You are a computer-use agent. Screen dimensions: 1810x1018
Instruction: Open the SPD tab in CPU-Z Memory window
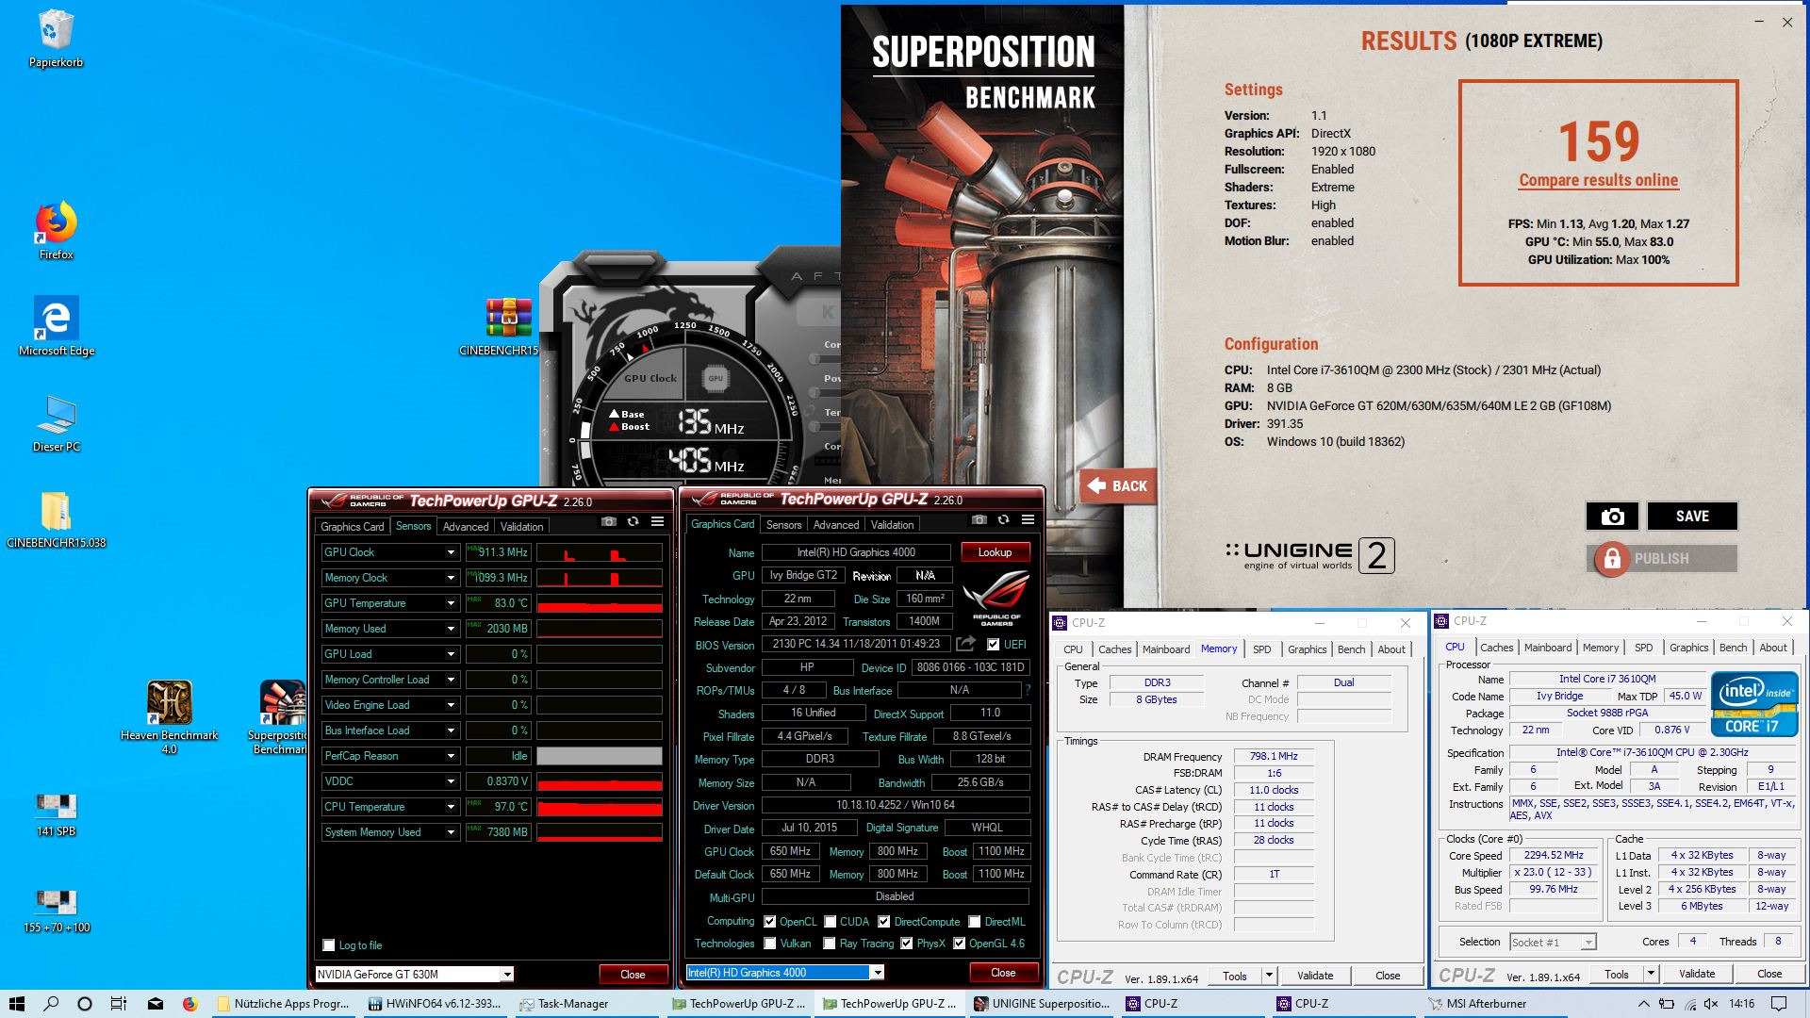tap(1261, 649)
